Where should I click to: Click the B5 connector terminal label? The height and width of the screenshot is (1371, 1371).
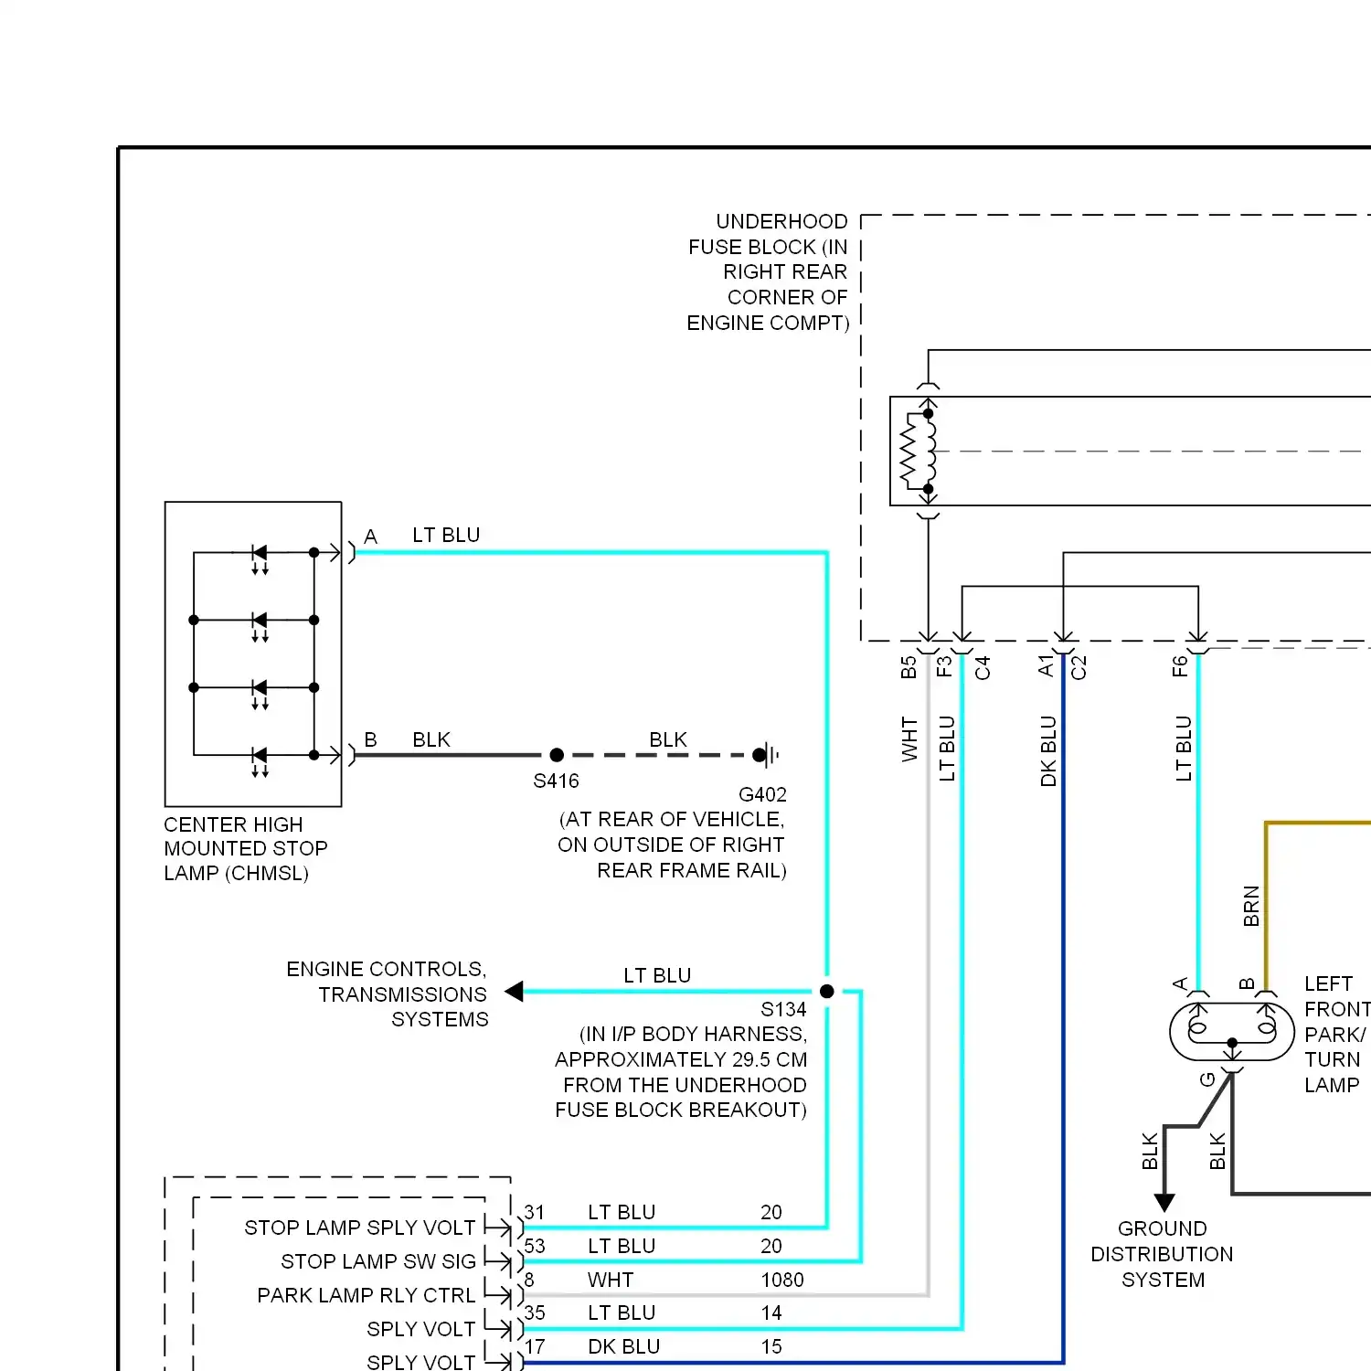(909, 667)
